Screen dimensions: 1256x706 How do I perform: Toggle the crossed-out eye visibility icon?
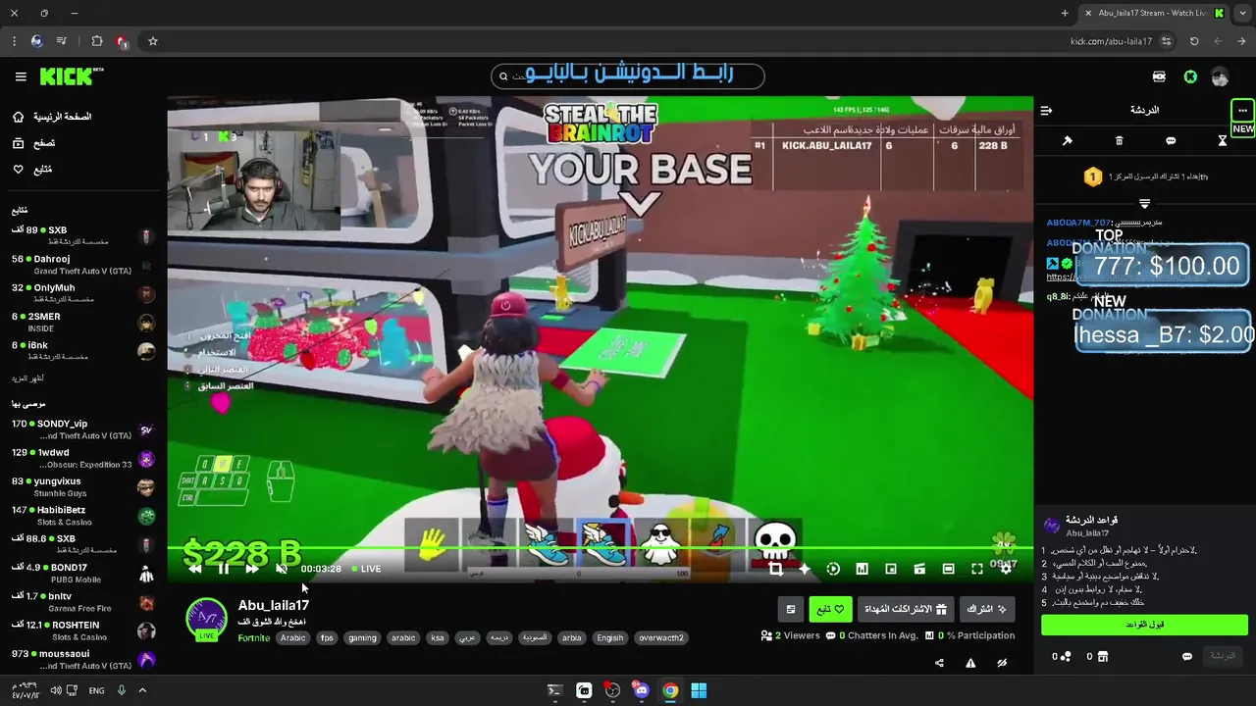click(1002, 663)
